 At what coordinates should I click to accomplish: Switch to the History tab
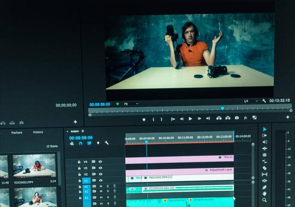click(38, 133)
